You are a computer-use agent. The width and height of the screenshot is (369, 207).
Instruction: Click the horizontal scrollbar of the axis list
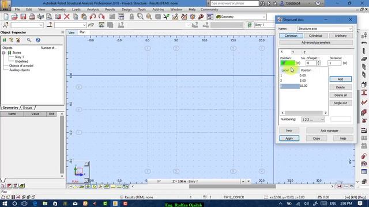pyautogui.click(x=304, y=113)
